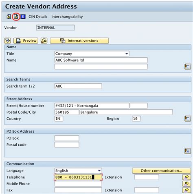The image size is (193, 194).
Task: Click the Street field with Kormangala
Action: click(92, 106)
